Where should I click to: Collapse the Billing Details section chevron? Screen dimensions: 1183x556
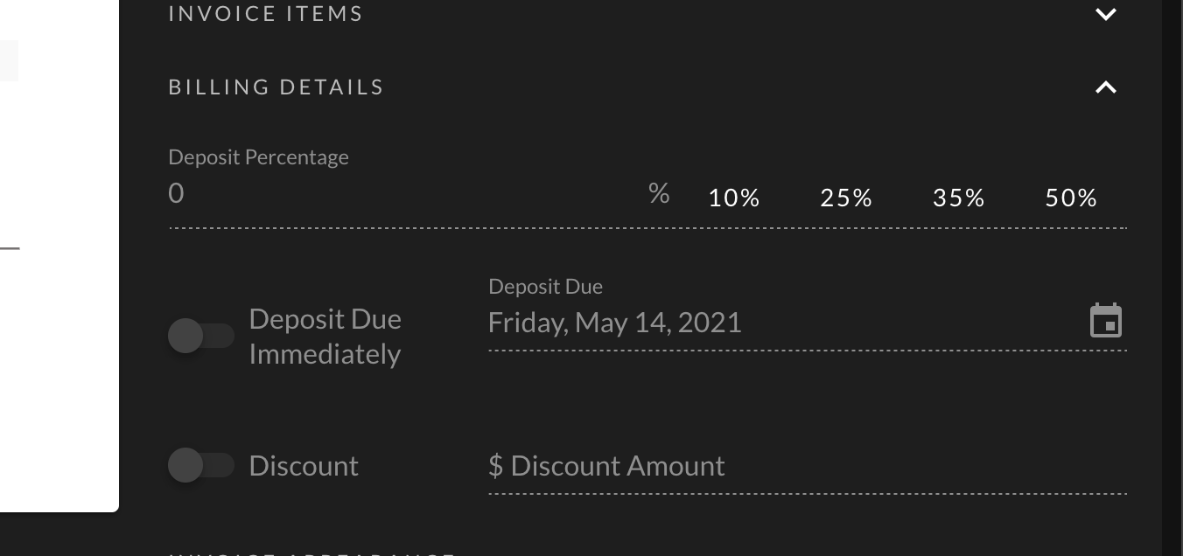point(1106,87)
